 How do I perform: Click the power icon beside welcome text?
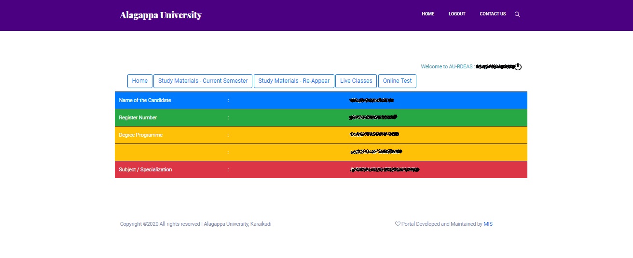tap(518, 66)
